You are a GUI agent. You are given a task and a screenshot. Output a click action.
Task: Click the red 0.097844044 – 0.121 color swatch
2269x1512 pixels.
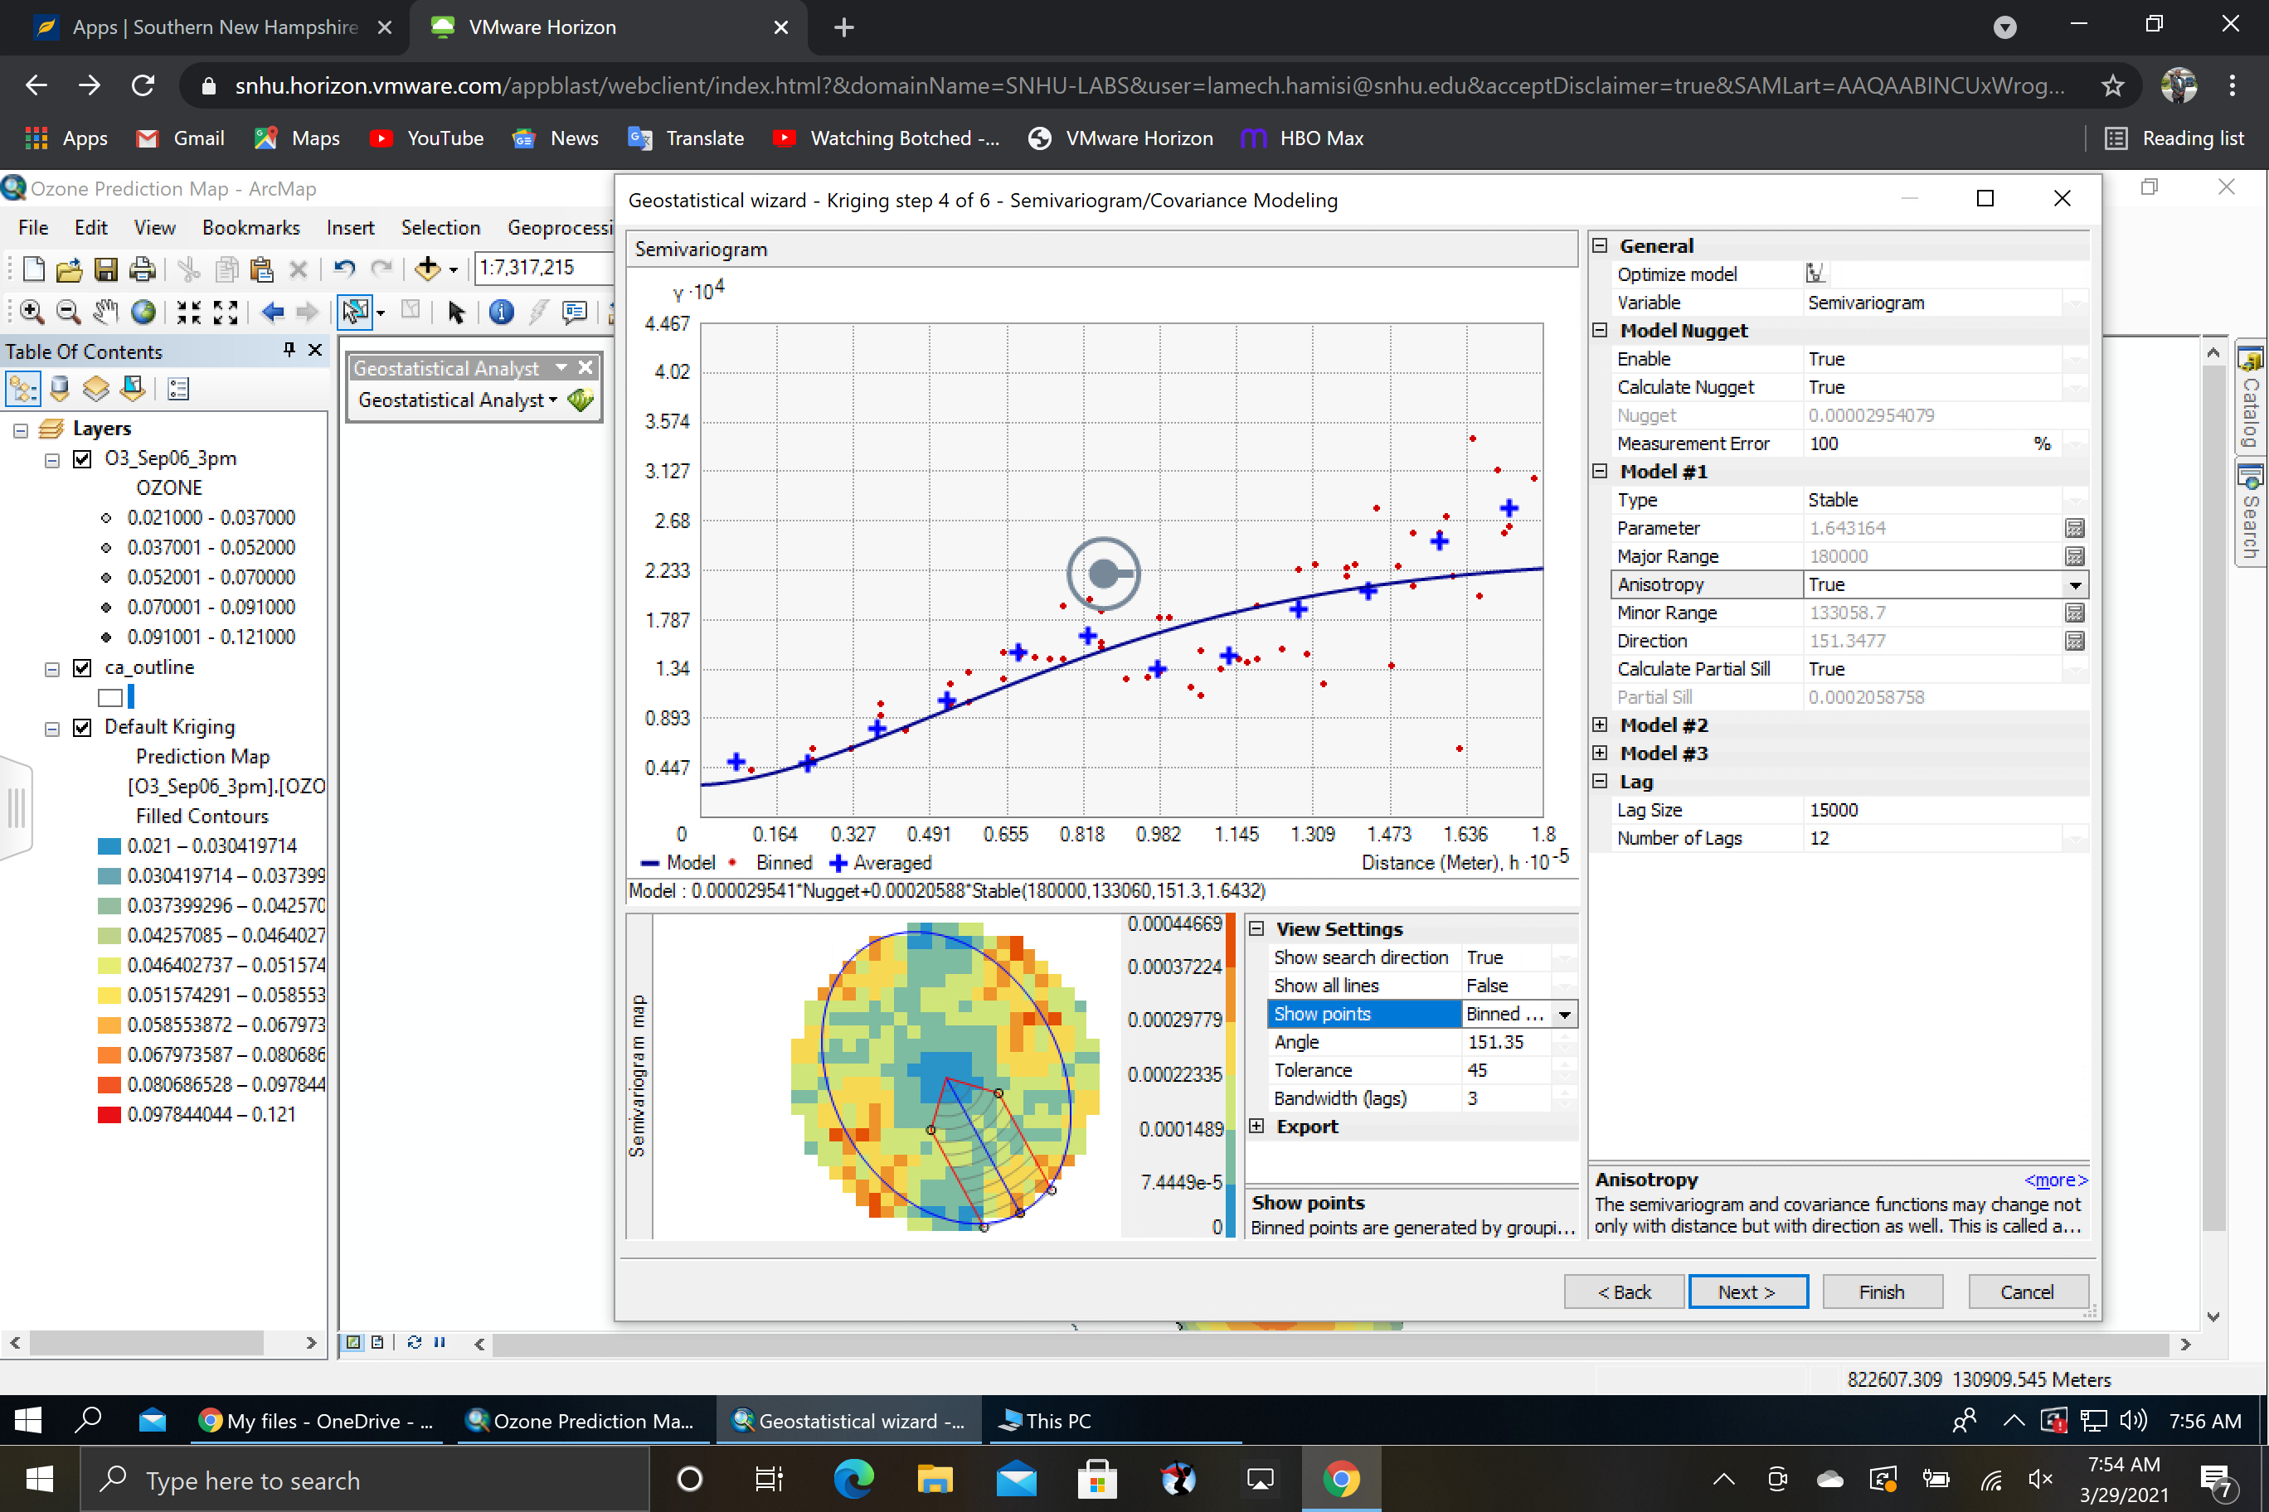pyautogui.click(x=109, y=1115)
